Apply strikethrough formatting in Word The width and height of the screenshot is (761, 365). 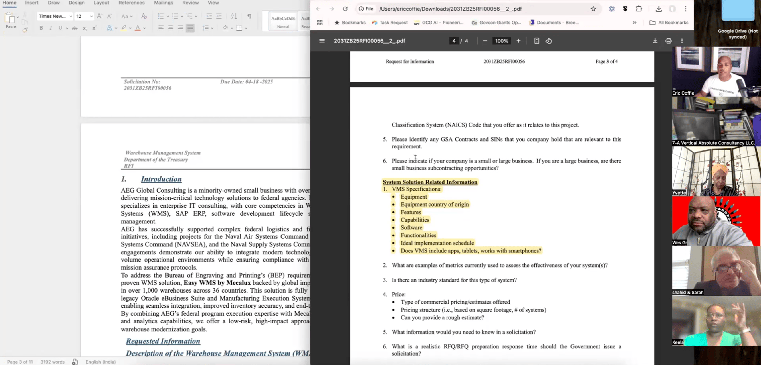75,28
